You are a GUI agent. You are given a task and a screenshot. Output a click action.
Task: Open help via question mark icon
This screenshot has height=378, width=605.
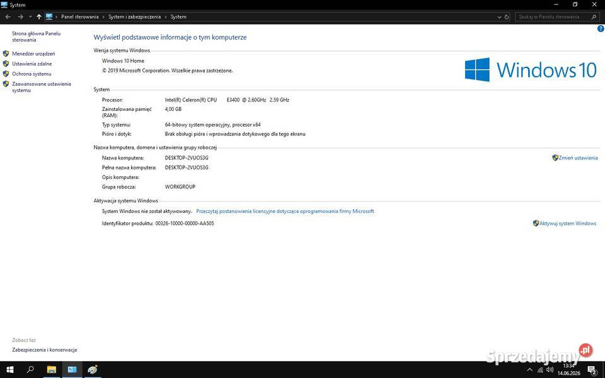point(601,28)
